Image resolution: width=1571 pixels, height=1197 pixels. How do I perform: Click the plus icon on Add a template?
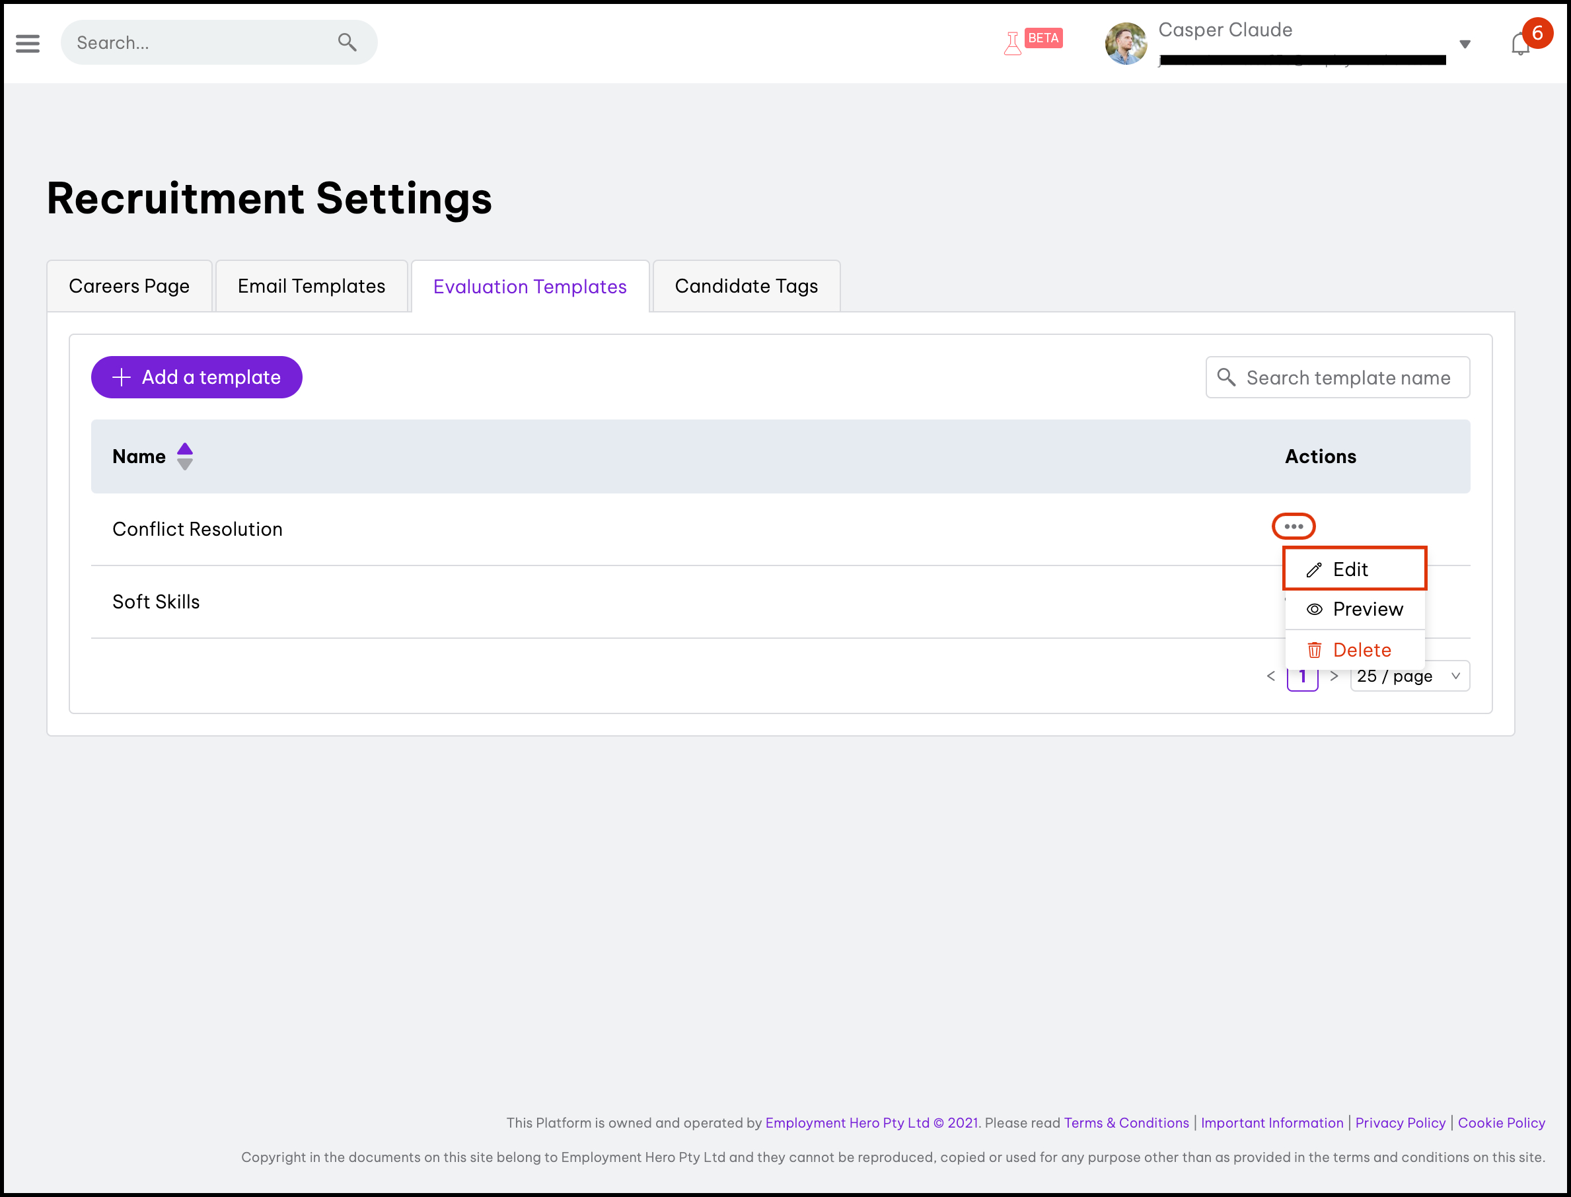pos(122,377)
